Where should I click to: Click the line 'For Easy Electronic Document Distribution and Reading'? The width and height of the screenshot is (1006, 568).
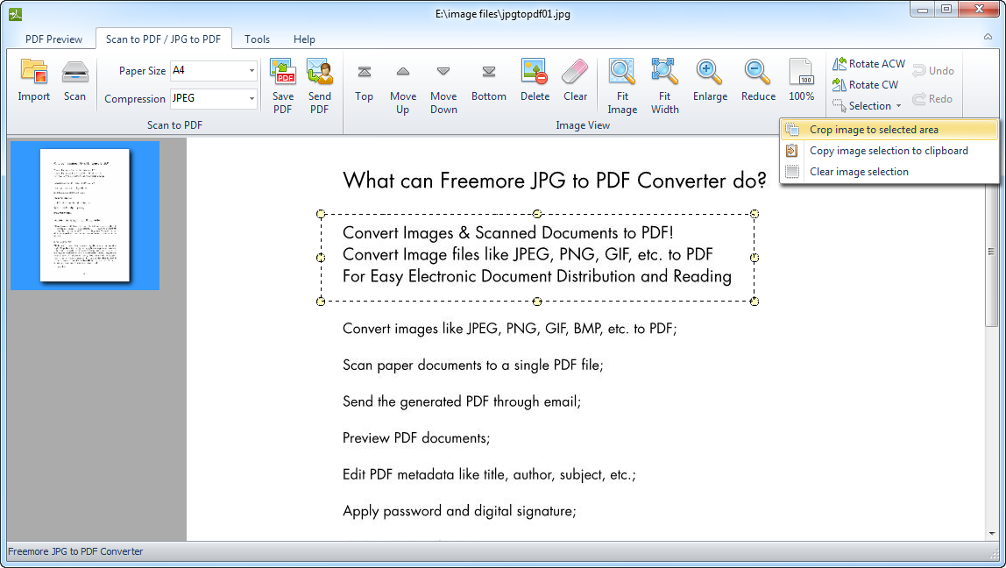pos(537,277)
